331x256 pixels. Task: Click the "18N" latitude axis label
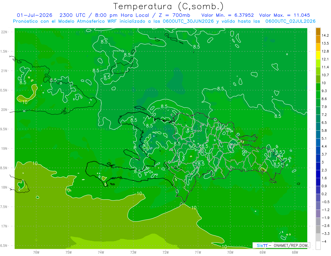pyautogui.click(x=4, y=188)
